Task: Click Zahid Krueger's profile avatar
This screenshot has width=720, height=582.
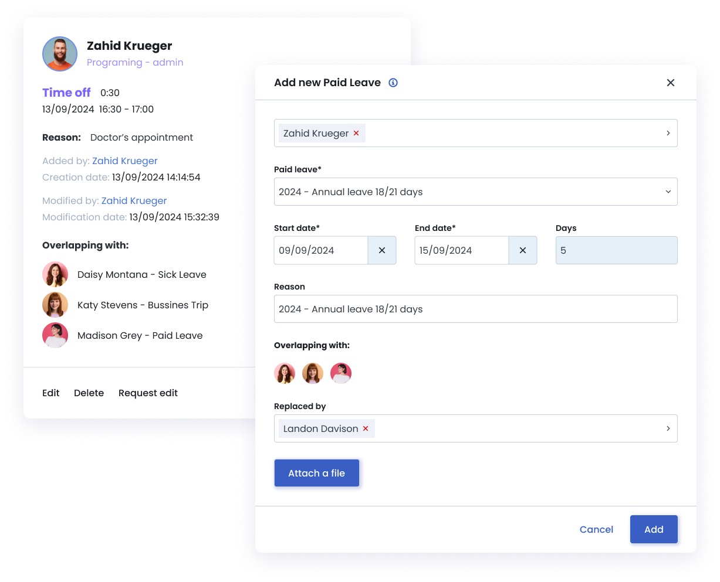Action: point(60,54)
